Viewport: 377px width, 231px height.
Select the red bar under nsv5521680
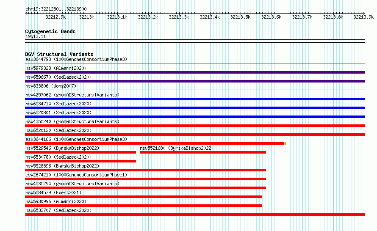(203, 152)
